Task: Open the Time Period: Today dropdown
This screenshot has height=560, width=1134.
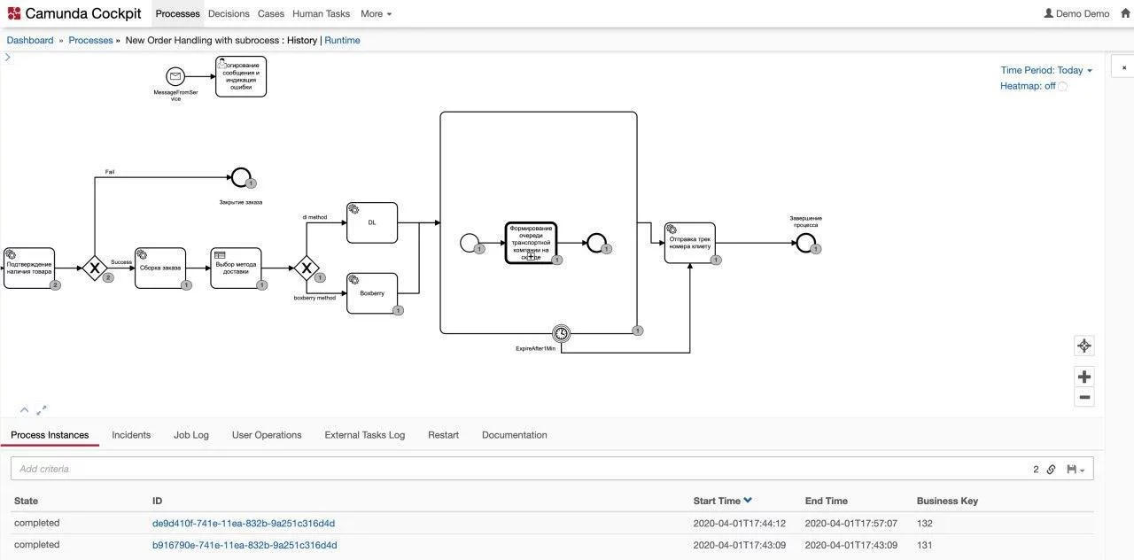Action: 1046,70
